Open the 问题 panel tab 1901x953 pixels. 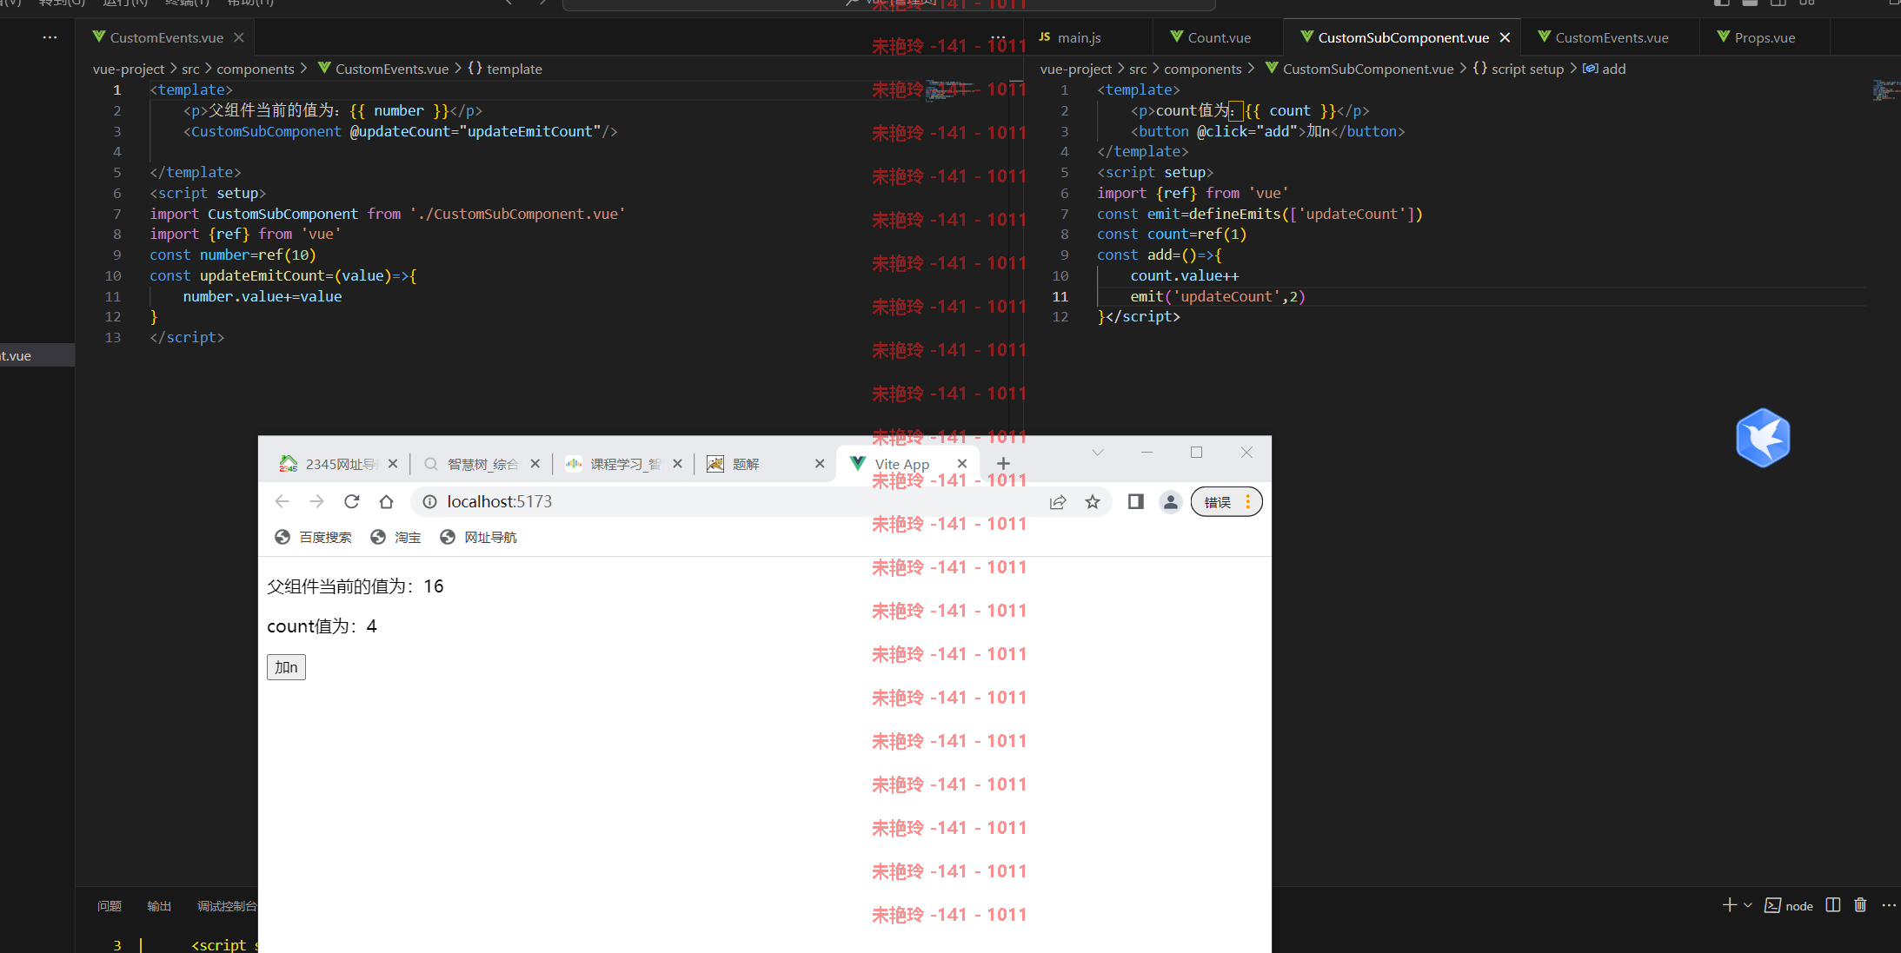(110, 906)
